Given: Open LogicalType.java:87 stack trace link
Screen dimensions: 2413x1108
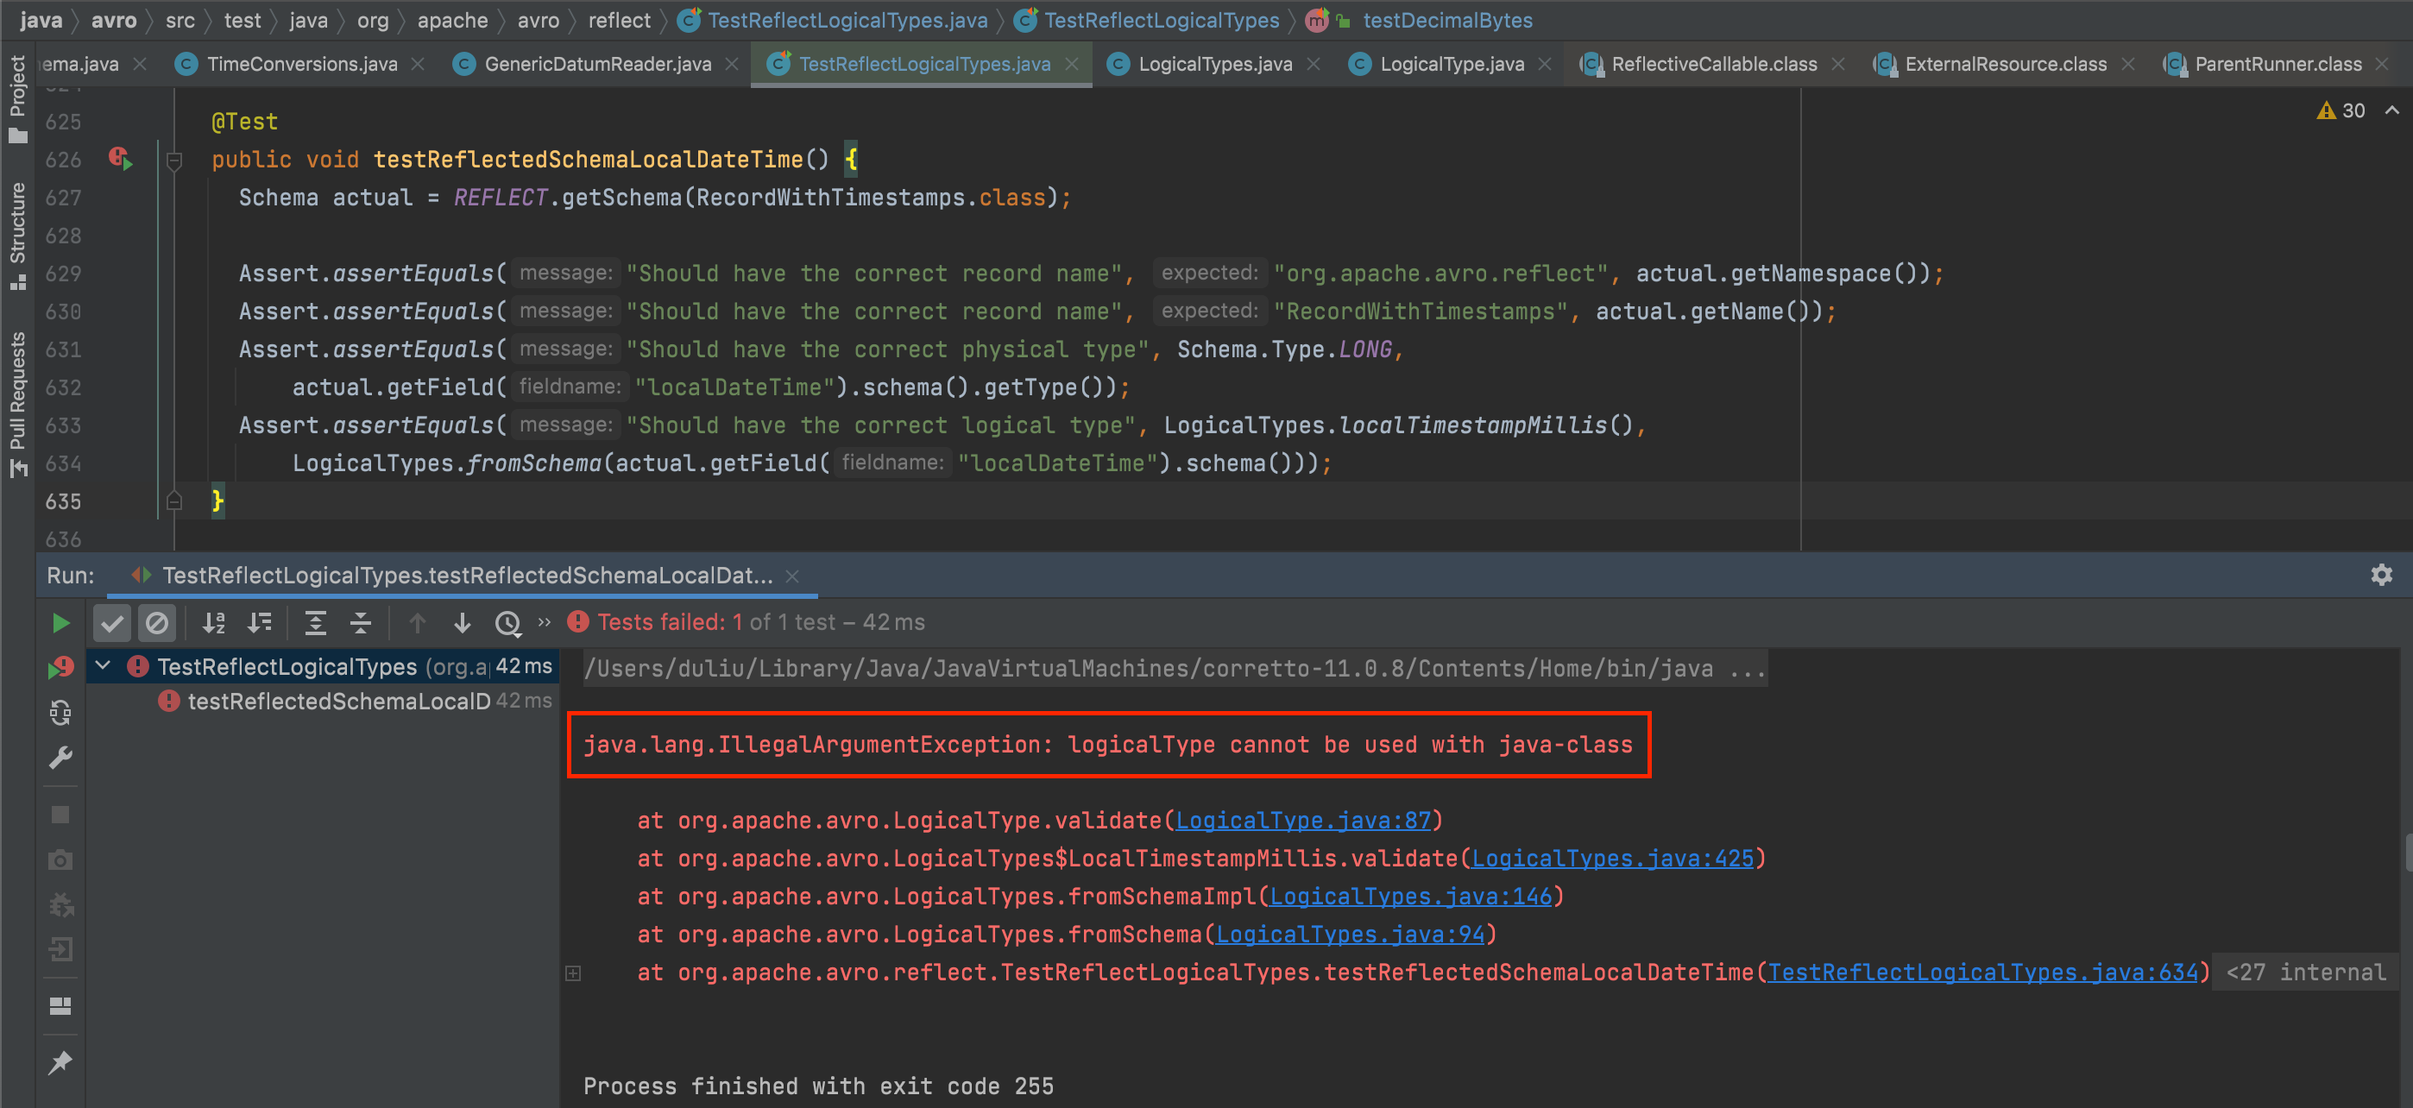Looking at the screenshot, I should pyautogui.click(x=1303, y=821).
